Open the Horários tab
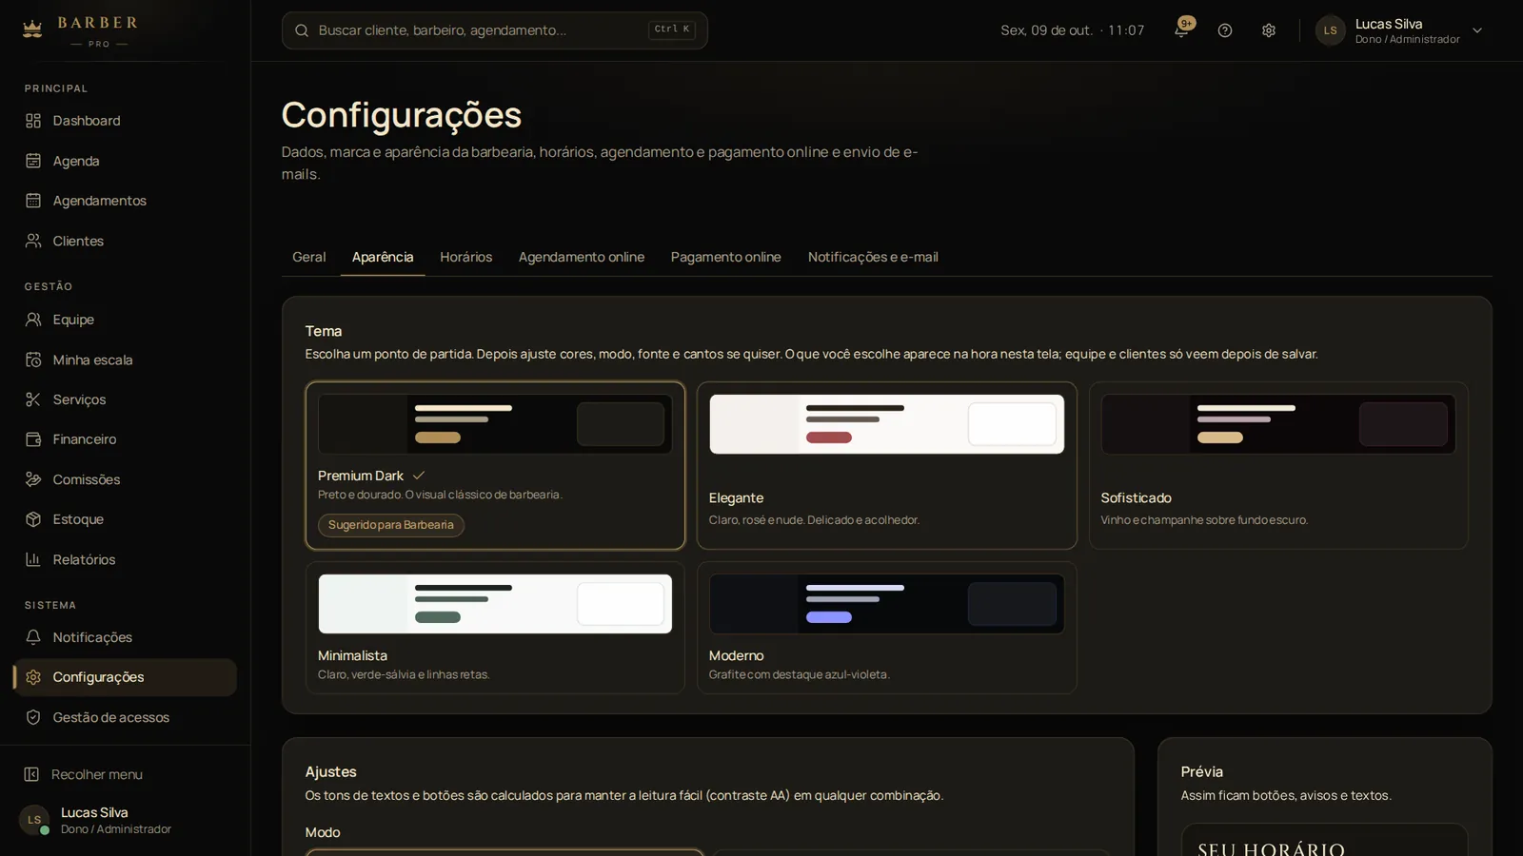The height and width of the screenshot is (856, 1523). tap(465, 257)
